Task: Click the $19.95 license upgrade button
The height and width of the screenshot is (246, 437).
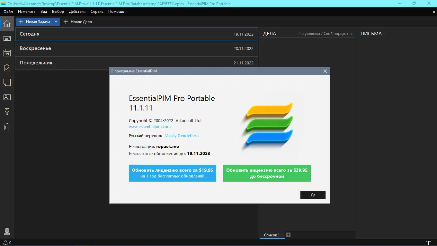Action: tap(173, 173)
